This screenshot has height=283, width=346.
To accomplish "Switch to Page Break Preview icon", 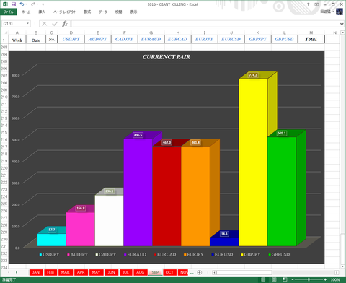I will coord(285,279).
